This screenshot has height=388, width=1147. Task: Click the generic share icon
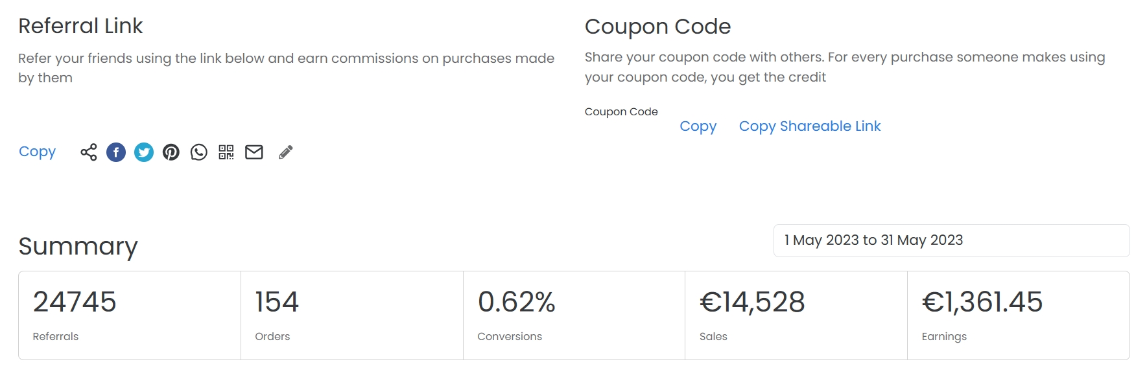[x=89, y=152]
